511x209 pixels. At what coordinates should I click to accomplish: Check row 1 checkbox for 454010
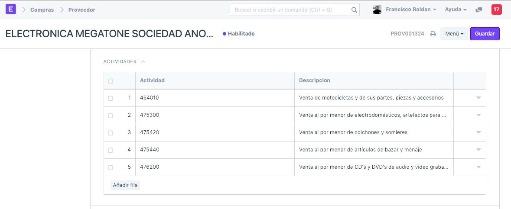click(x=111, y=98)
